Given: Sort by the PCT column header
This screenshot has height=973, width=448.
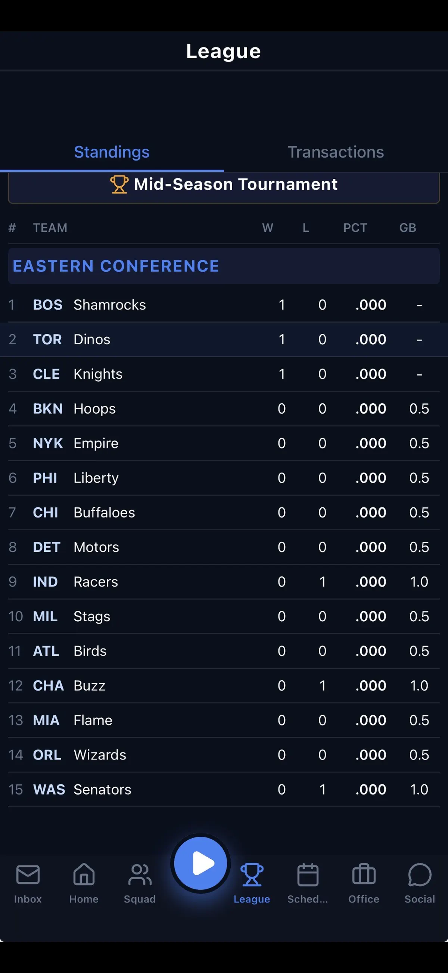Looking at the screenshot, I should pyautogui.click(x=355, y=228).
